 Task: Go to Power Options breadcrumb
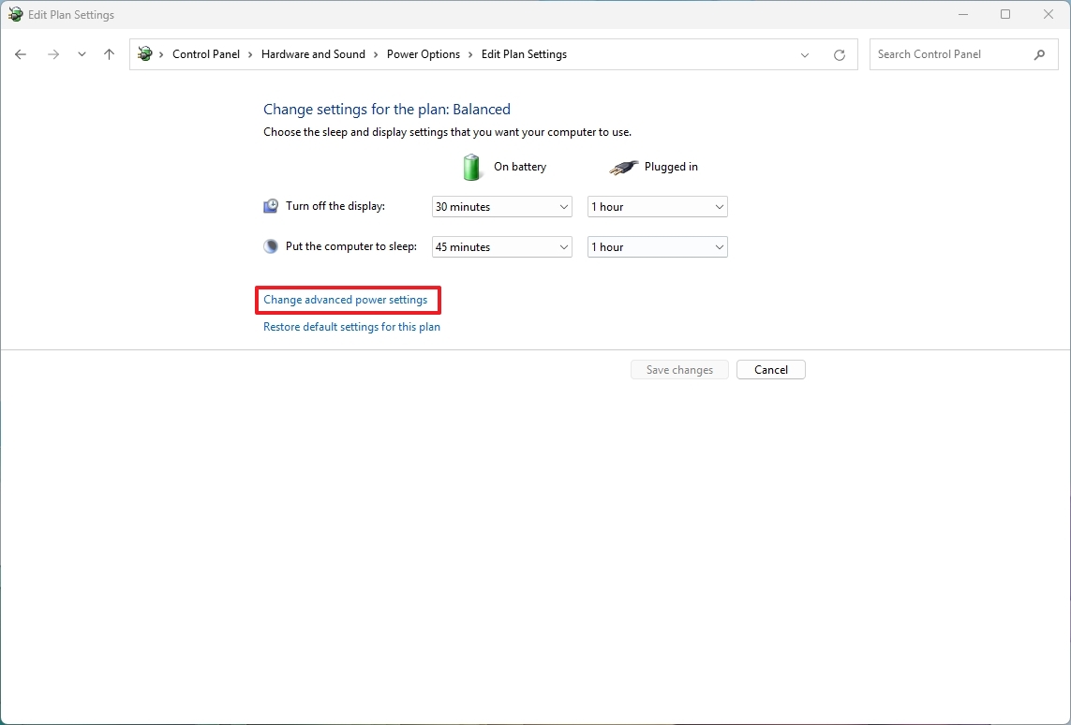(x=423, y=54)
